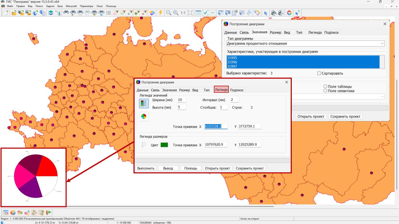Click the pie chart icon in bottom toolbar
Screen dimensions: 399x224
point(13,213)
